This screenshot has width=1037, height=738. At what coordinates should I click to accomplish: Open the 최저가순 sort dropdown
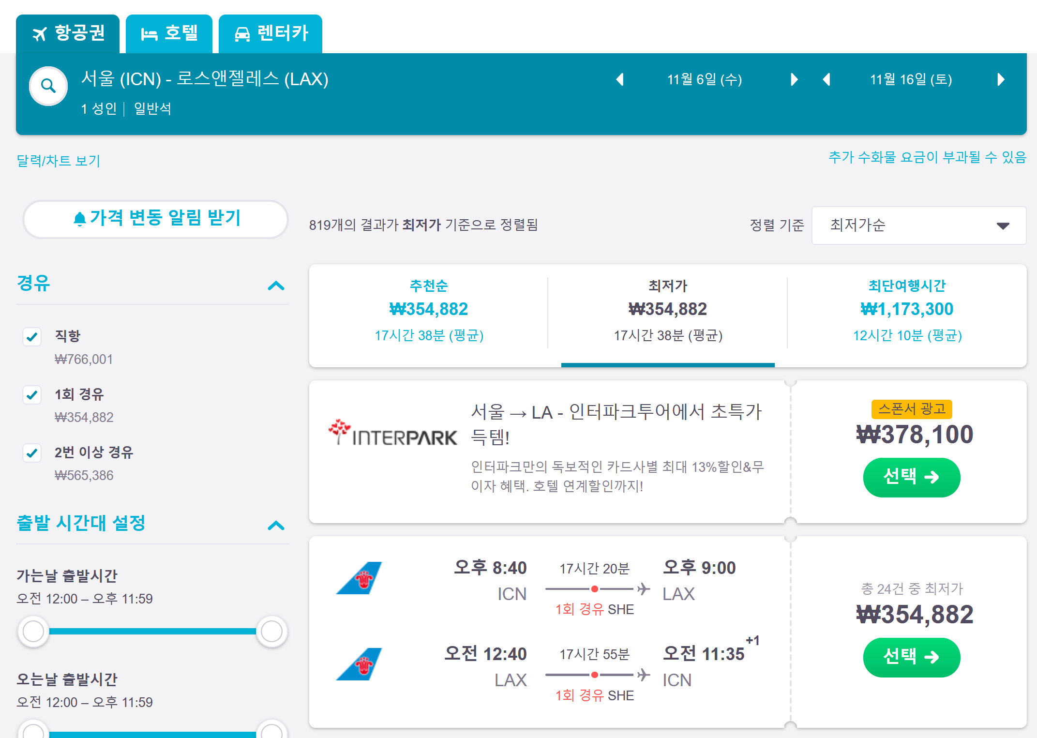[x=918, y=226]
